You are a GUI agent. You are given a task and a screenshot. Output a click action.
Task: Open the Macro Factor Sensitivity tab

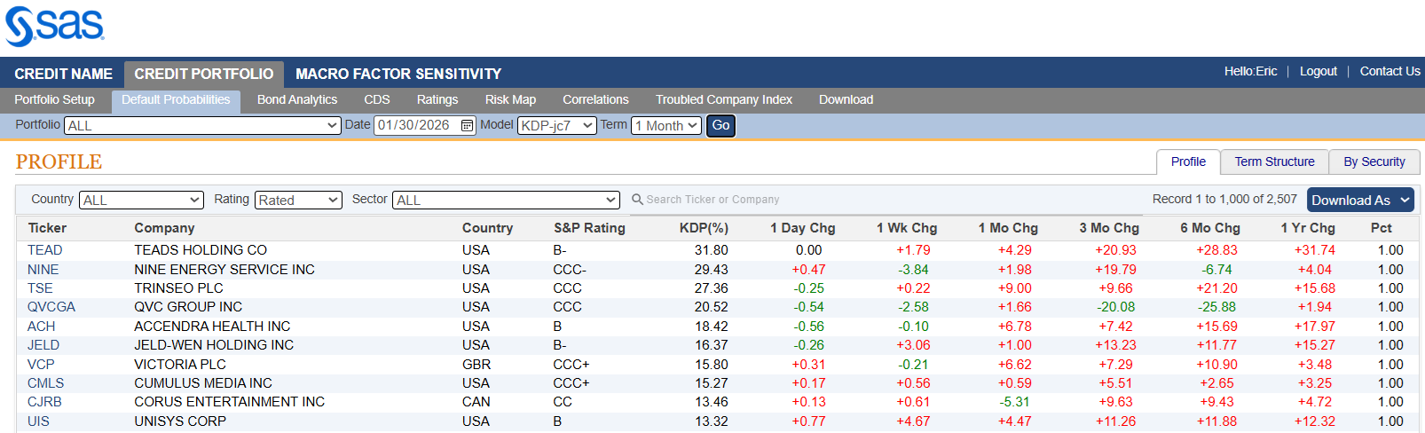(x=398, y=75)
